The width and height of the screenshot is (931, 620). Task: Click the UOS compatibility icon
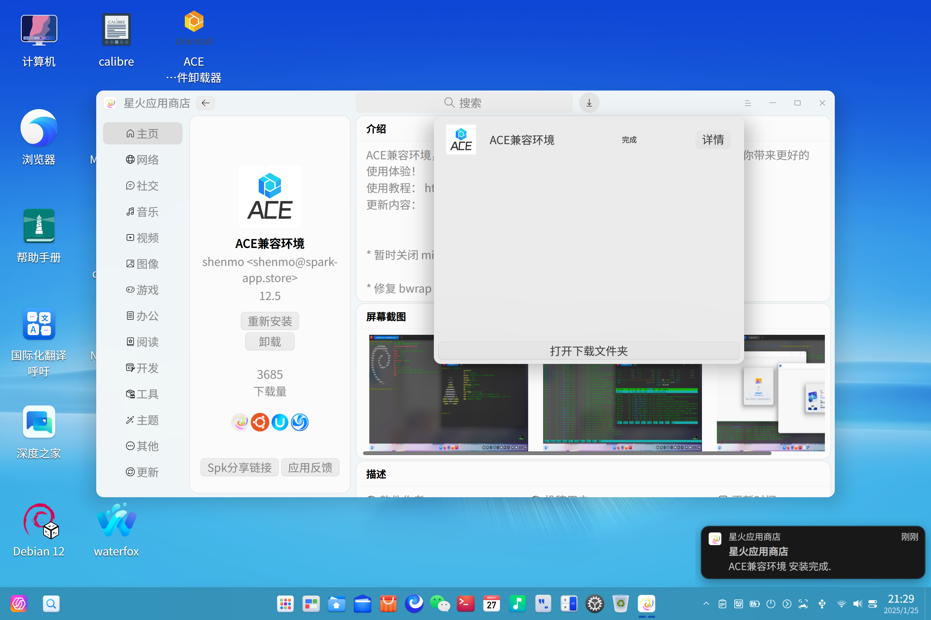tap(280, 422)
